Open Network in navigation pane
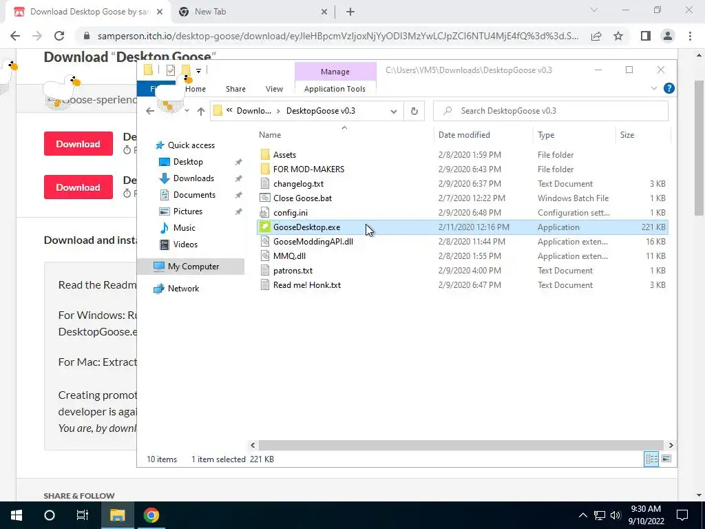This screenshot has height=529, width=705. click(x=183, y=289)
